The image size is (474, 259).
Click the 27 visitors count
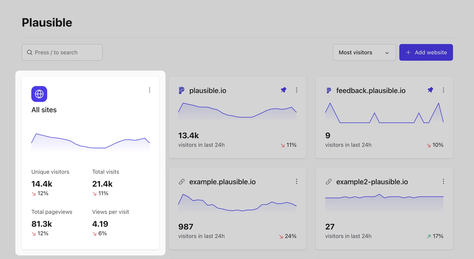pos(330,227)
